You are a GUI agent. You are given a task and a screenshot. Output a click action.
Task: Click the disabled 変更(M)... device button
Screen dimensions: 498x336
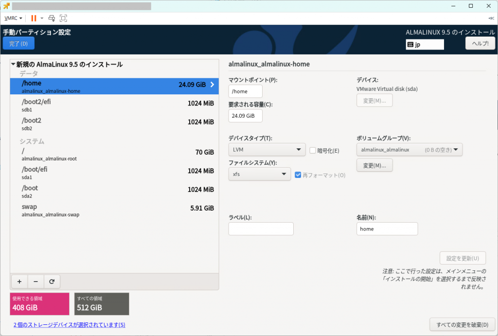(x=374, y=100)
